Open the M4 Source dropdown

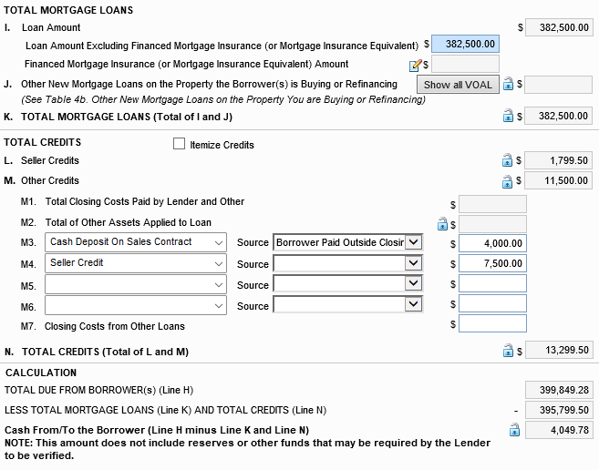(347, 263)
